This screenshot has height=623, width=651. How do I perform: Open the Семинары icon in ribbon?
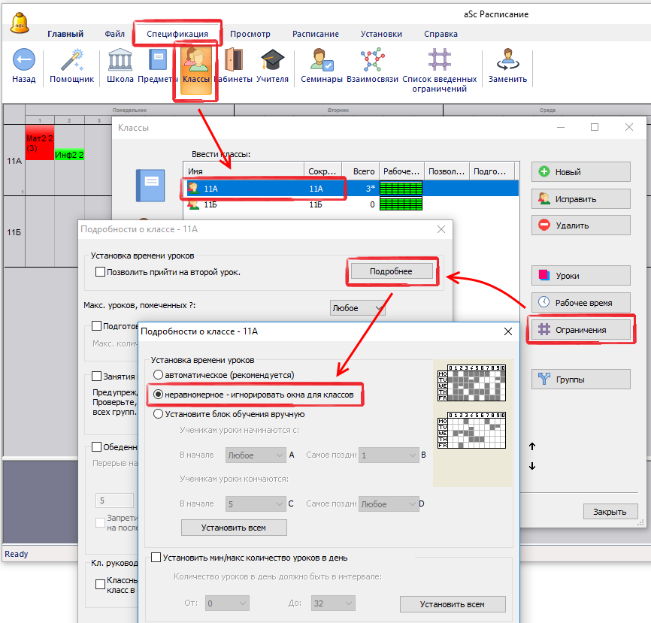322,61
